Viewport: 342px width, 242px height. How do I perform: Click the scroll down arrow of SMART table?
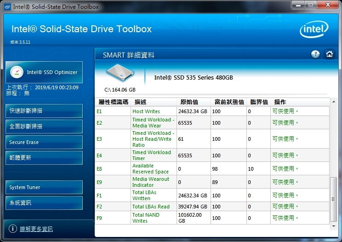(x=333, y=226)
